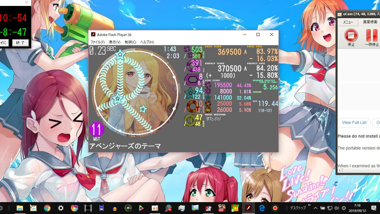The image size is (380, 214).
Task: Click the elapsed time 1:43
Action: 170,49
